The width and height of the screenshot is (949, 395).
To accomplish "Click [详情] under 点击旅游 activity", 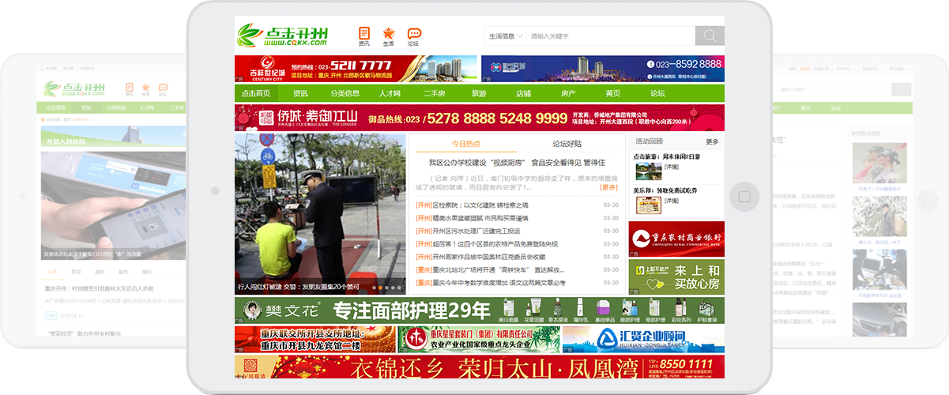I will pos(671,167).
